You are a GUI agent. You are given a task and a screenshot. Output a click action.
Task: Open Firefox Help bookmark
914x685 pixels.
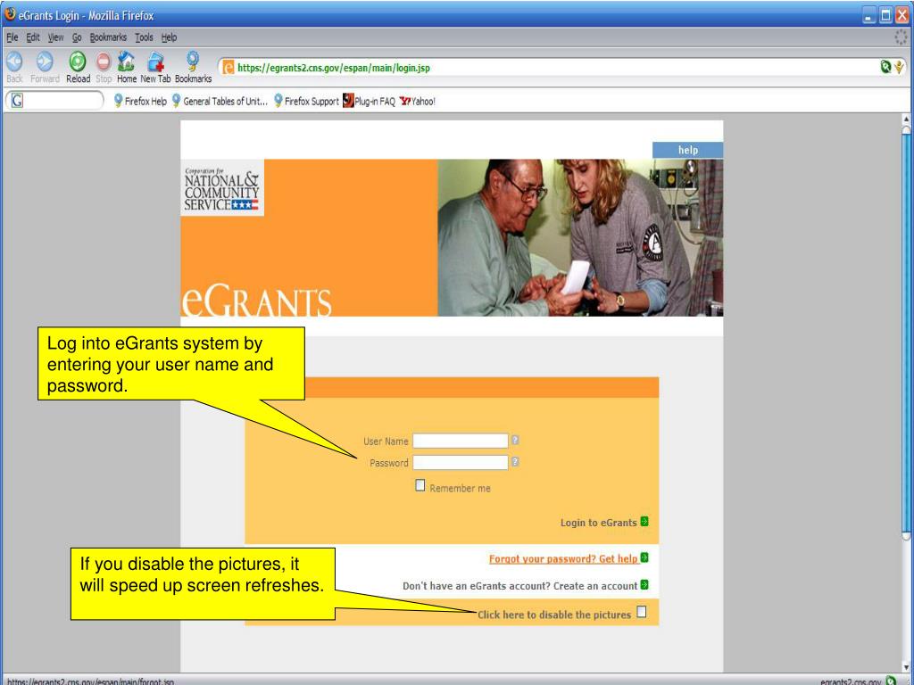pos(140,102)
